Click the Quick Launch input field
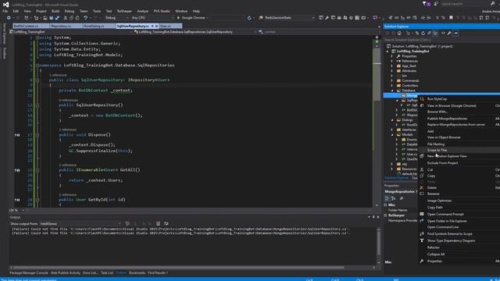500x281 pixels. (x=465, y=4)
